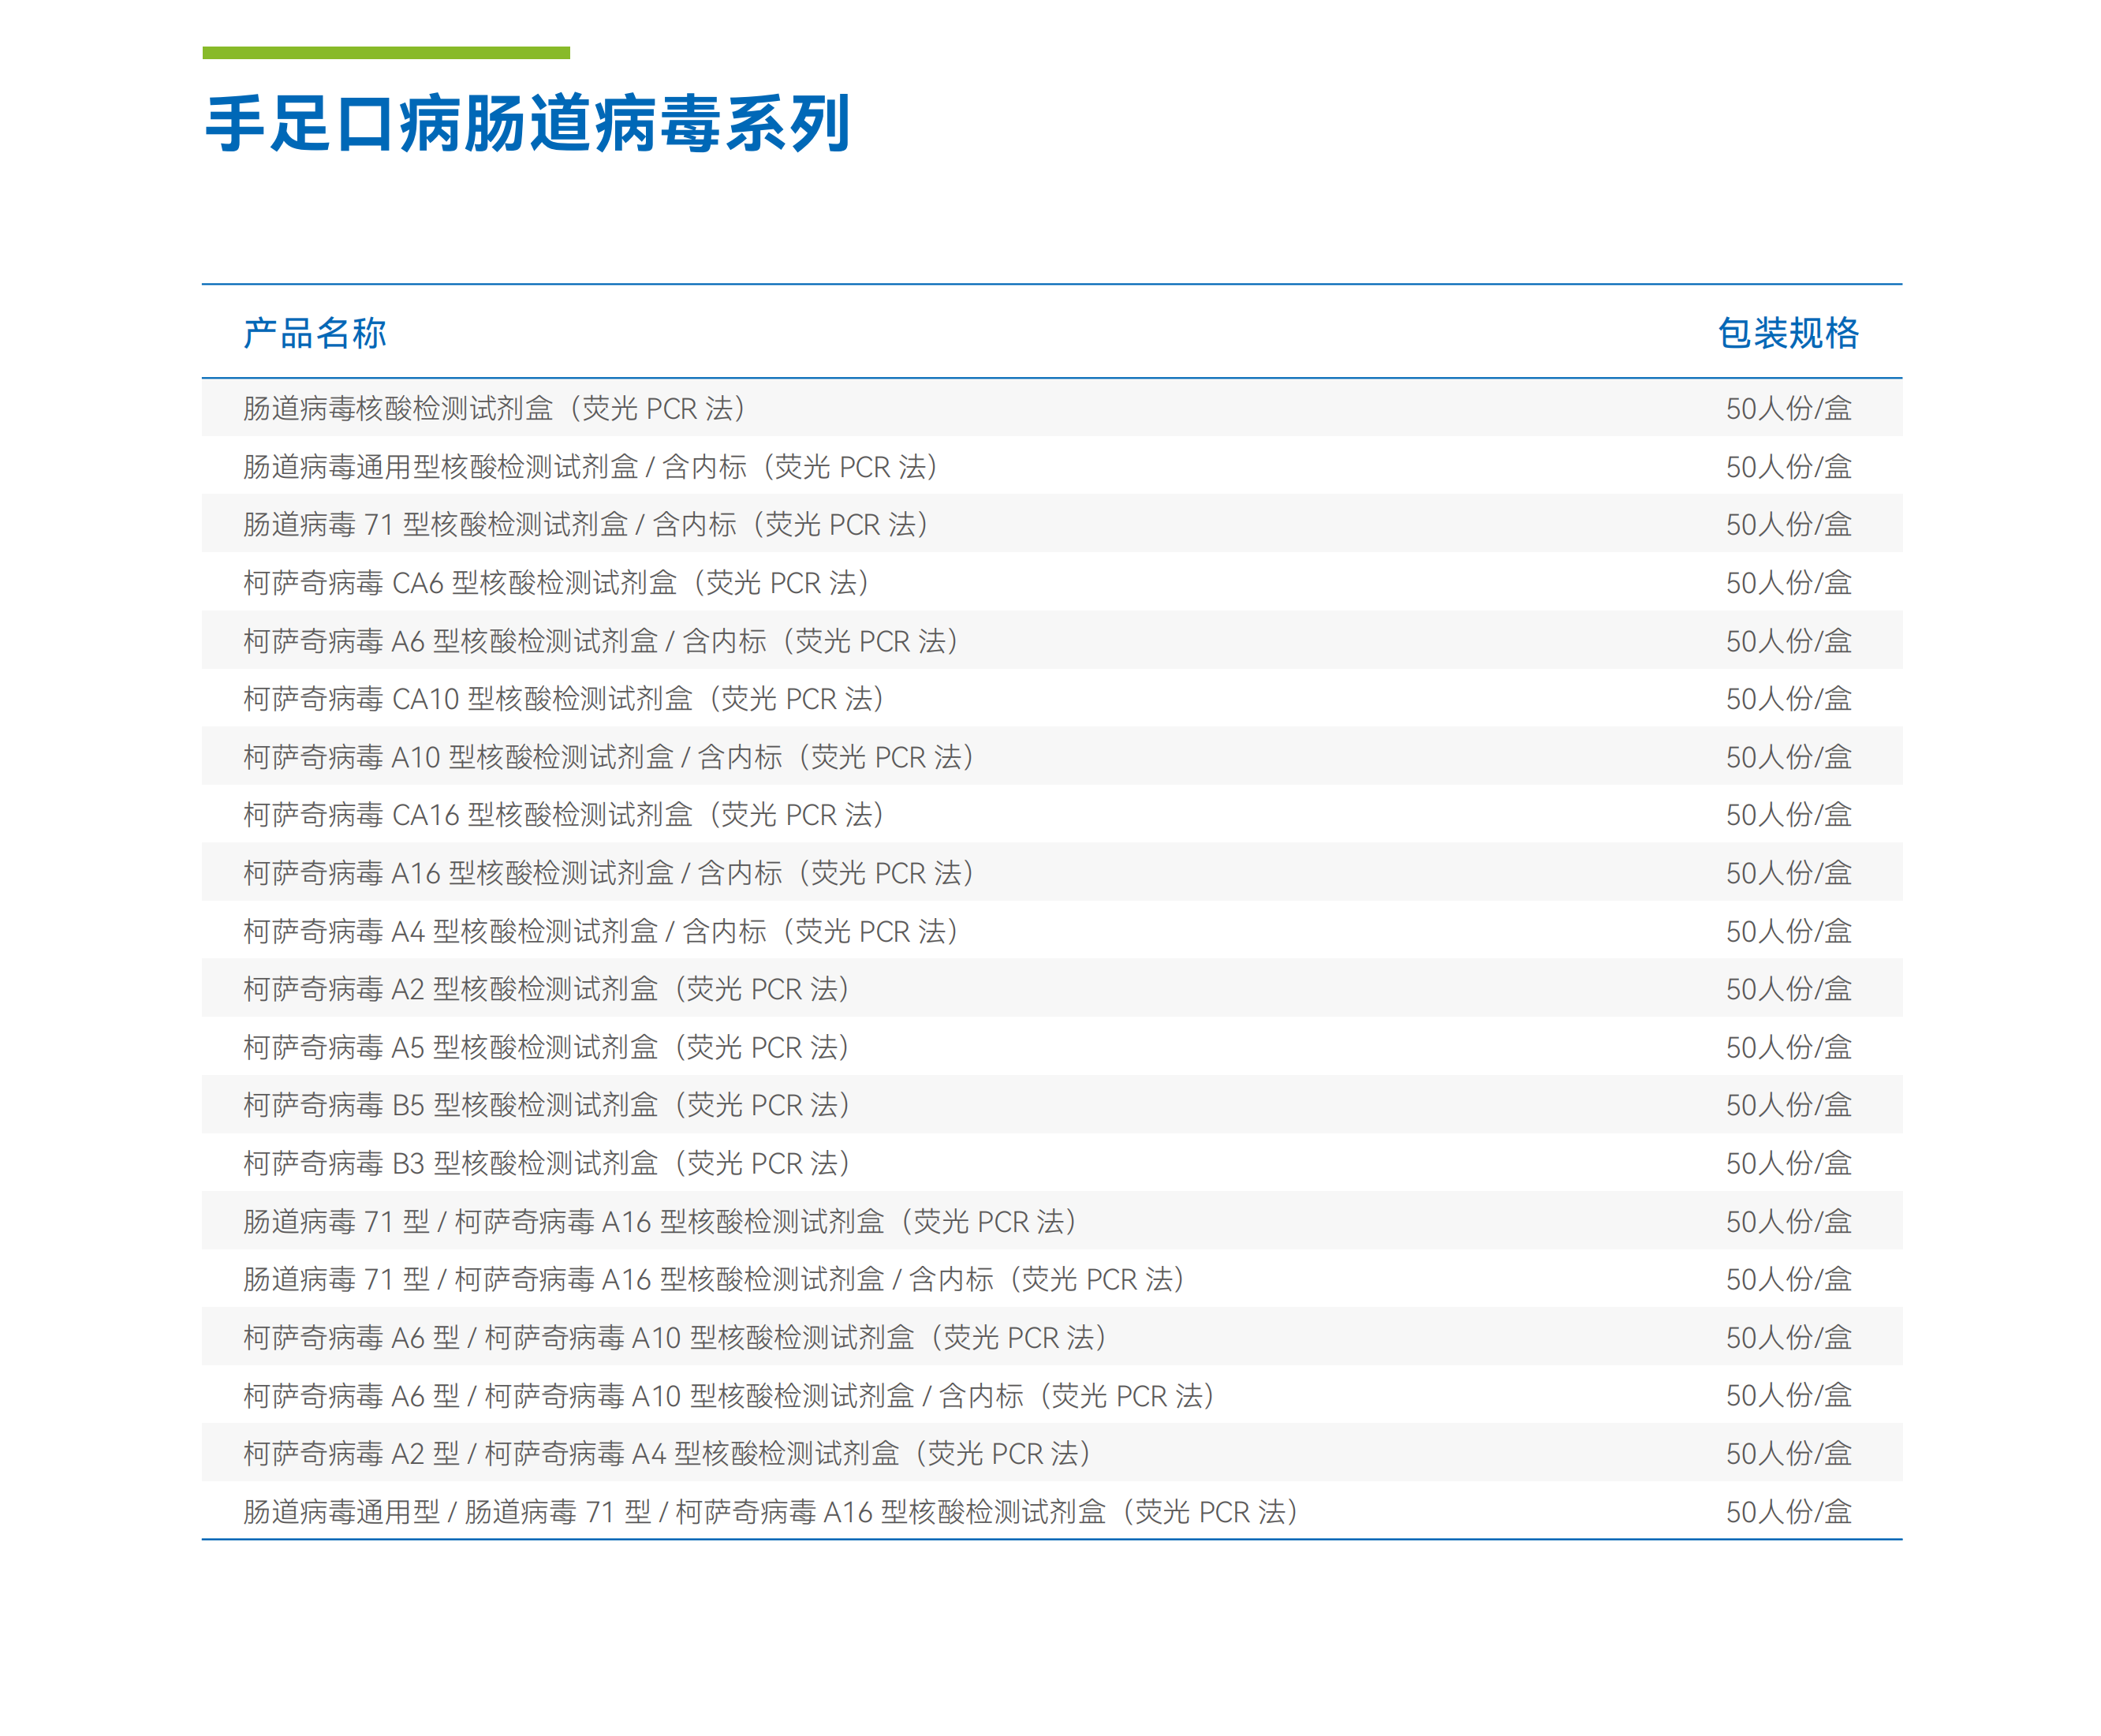Click the 产品名称 column header
The width and height of the screenshot is (2101, 1736).
314,333
